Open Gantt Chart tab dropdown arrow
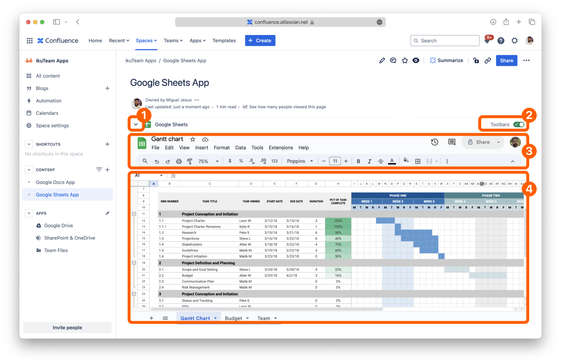561x364 pixels. (x=216, y=318)
